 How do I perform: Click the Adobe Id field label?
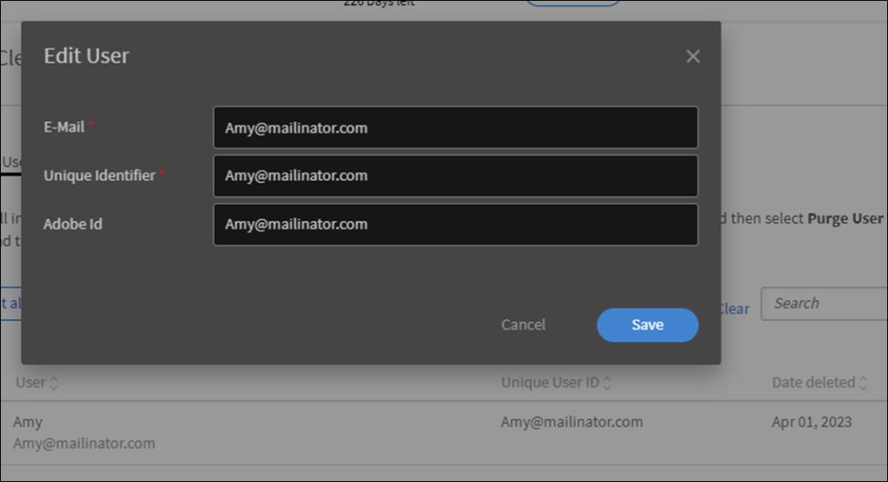pos(73,225)
